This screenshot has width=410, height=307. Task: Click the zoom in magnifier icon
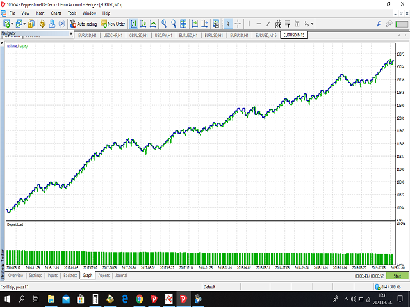[165, 24]
